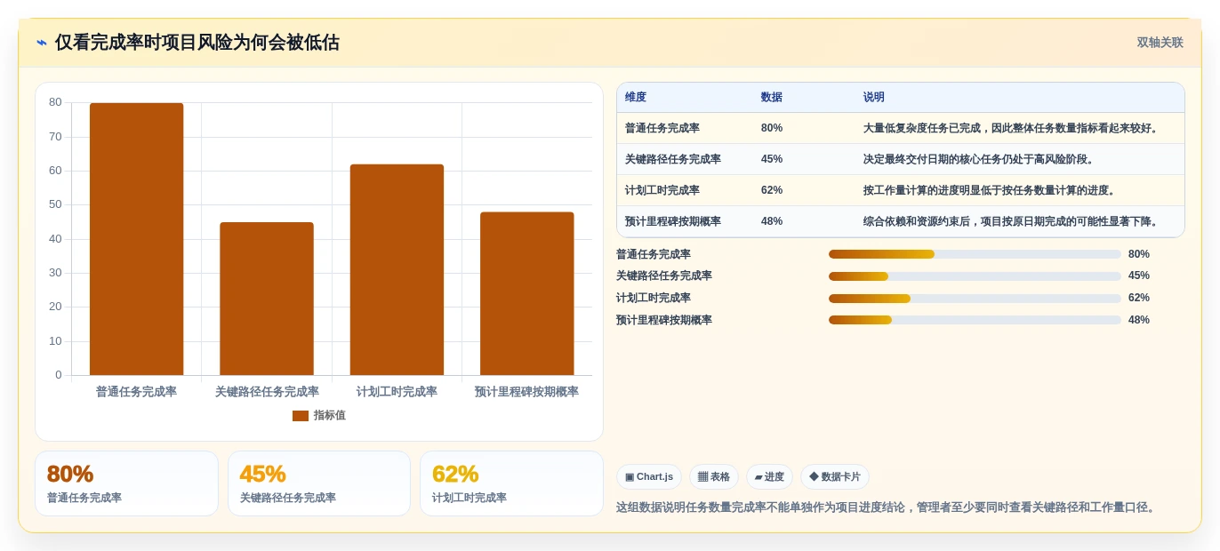Click the description starting 决定最终交付日期
1220x551 pixels.
979,159
